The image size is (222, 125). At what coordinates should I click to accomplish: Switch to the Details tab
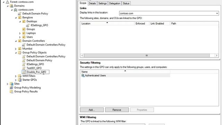92,3
